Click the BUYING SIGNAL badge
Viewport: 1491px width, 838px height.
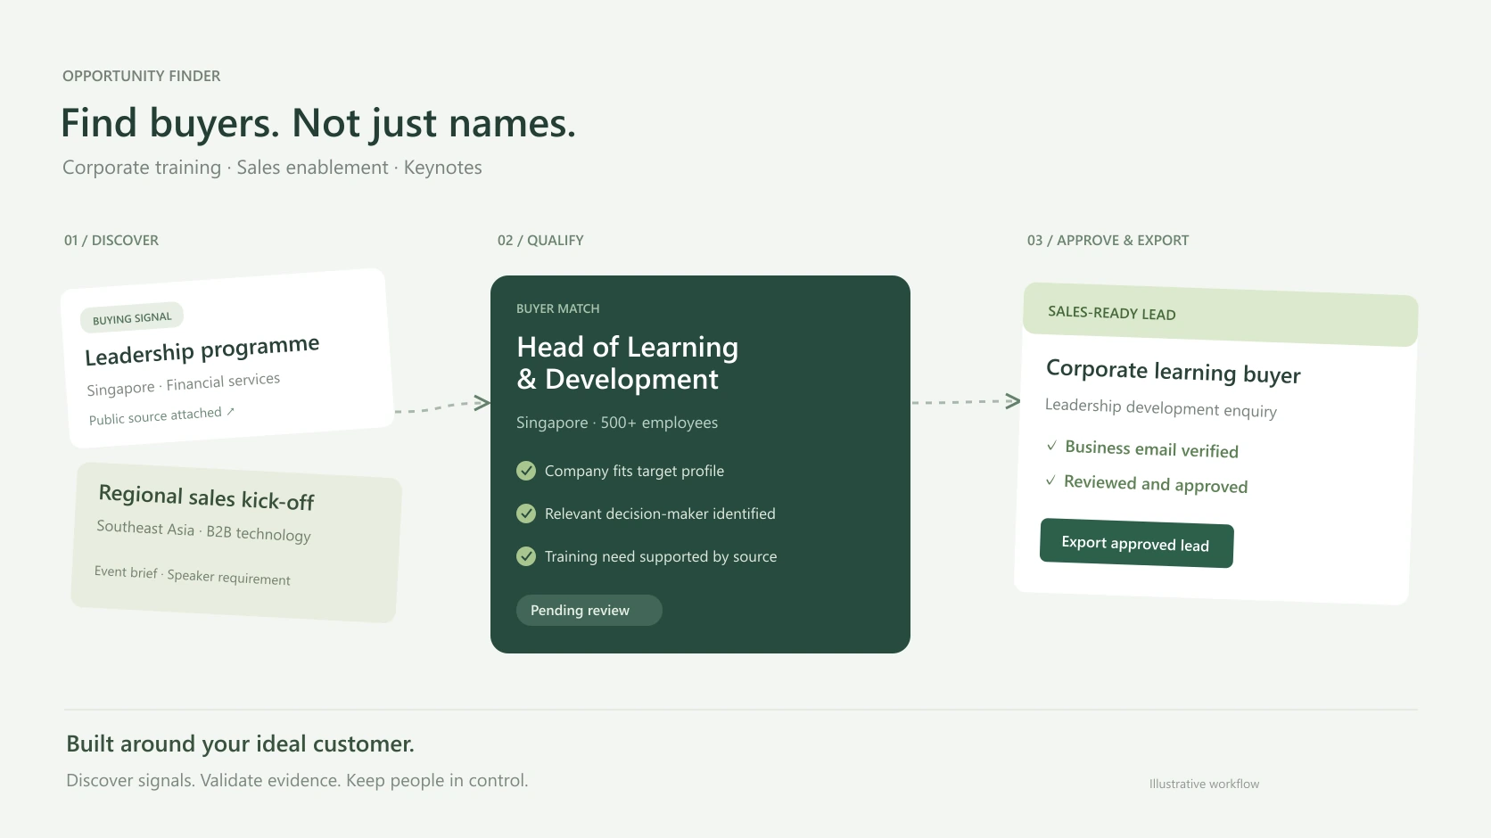[132, 318]
